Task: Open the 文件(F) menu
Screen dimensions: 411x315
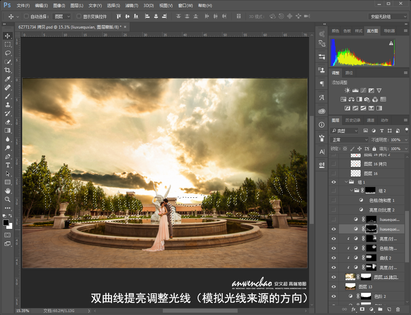Action: (23, 6)
